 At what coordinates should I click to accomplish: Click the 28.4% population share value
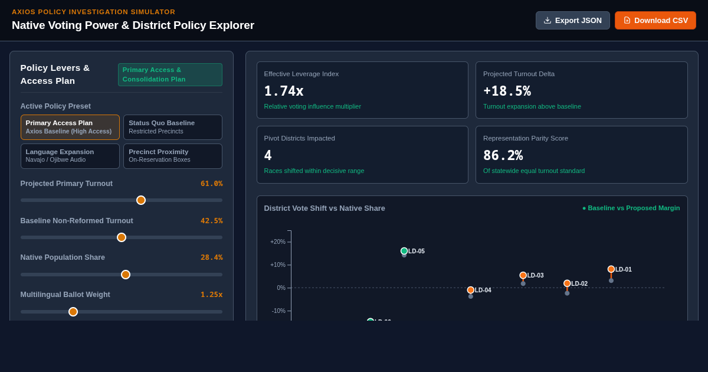pos(212,257)
